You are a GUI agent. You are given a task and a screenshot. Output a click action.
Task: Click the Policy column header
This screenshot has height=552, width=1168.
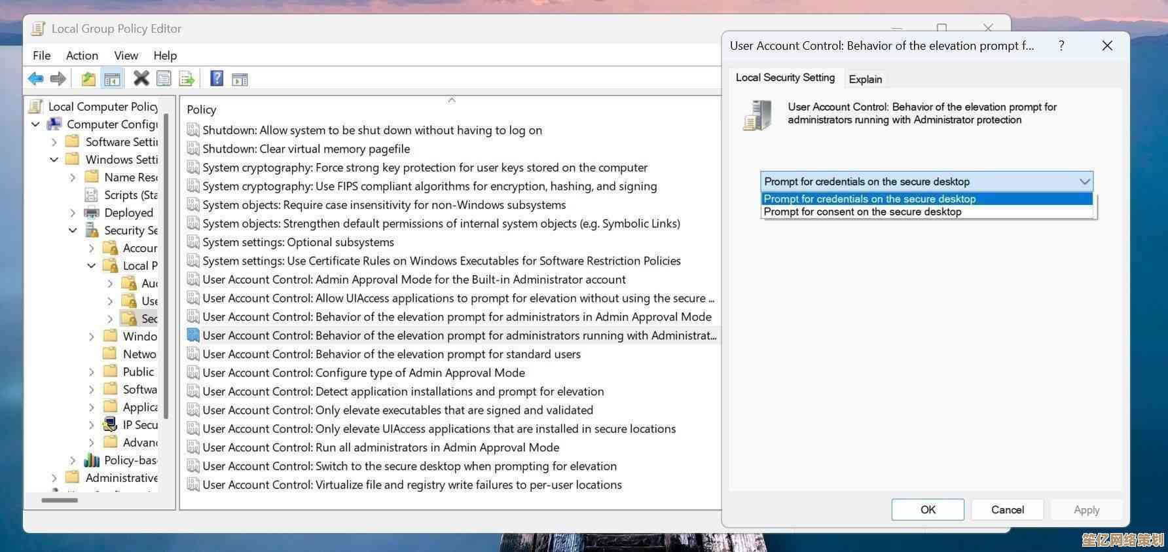202,109
